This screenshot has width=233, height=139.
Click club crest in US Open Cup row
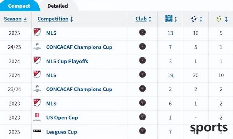pyautogui.click(x=142, y=117)
